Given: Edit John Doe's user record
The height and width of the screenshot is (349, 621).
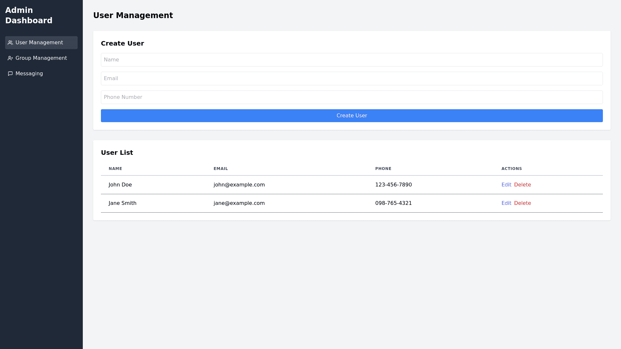Looking at the screenshot, I should [506, 185].
